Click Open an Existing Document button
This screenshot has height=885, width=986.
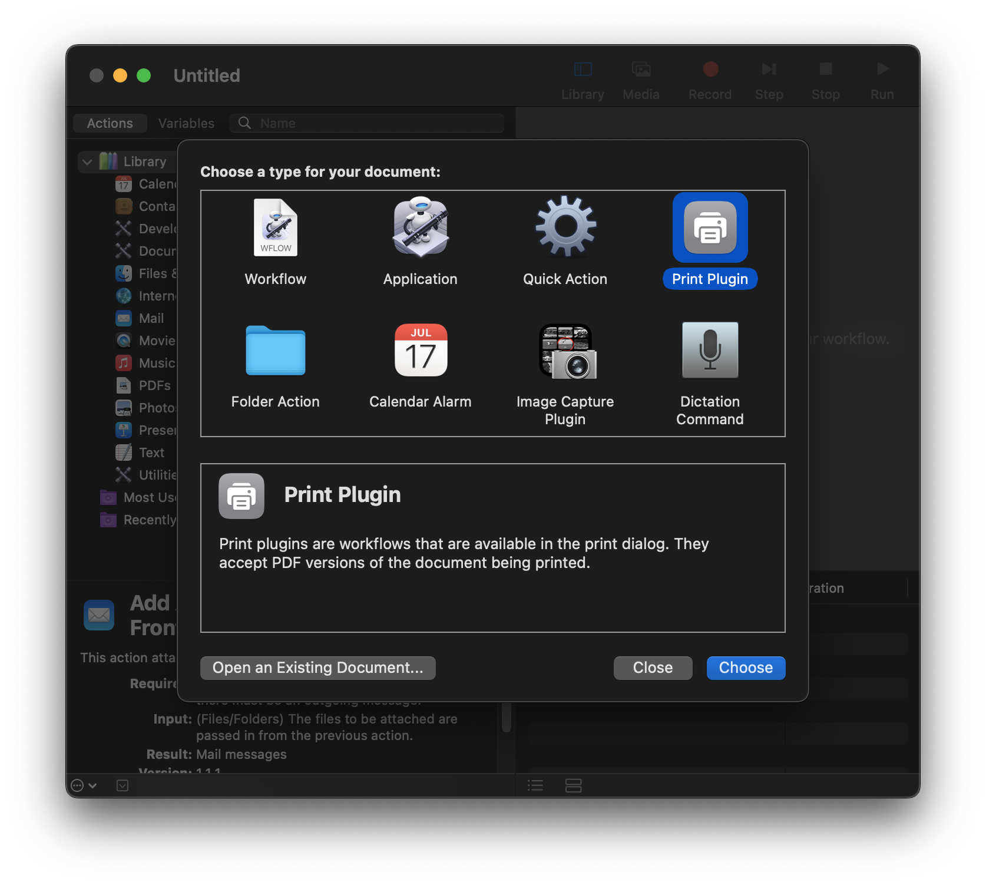tap(318, 668)
